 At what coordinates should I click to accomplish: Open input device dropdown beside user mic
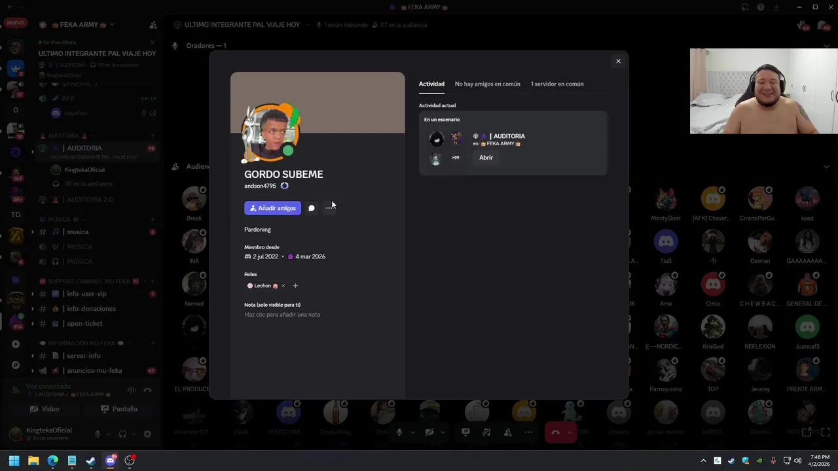[x=108, y=434]
